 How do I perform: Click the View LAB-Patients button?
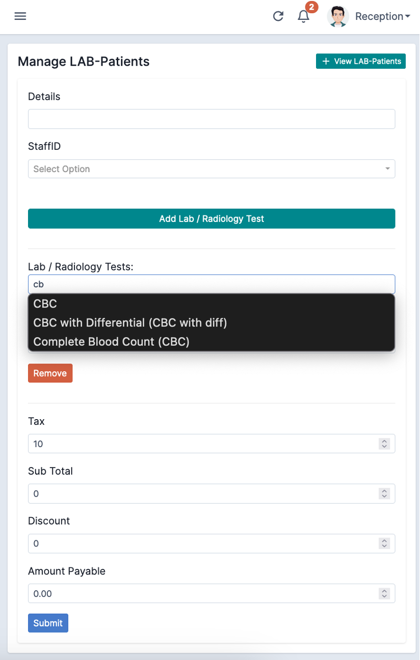click(x=361, y=61)
